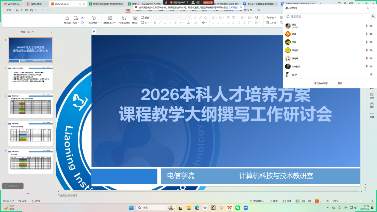Click the Settings (设置) icon in right sidebar
The height and width of the screenshot is (212, 377).
tap(372, 113)
